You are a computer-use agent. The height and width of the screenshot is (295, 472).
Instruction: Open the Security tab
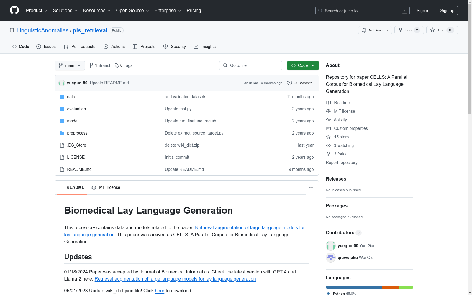175,47
